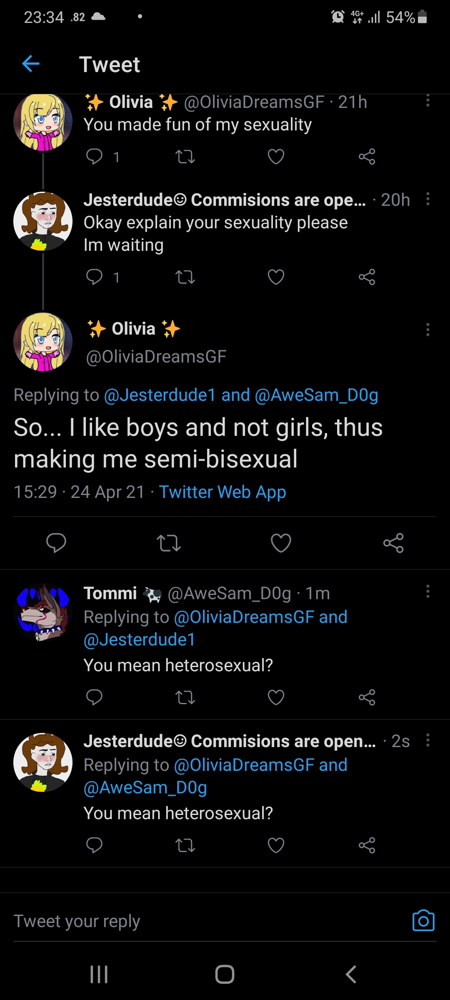This screenshot has height=1000, width=450.
Task: Open more options on Jesterdude's 20h tweet
Action: pyautogui.click(x=427, y=199)
